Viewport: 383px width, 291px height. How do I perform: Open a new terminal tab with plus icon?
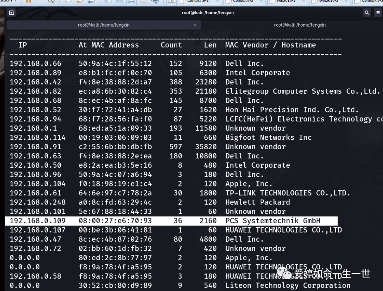[11, 13]
